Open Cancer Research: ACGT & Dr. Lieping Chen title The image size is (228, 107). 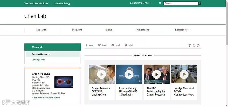coord(101,91)
